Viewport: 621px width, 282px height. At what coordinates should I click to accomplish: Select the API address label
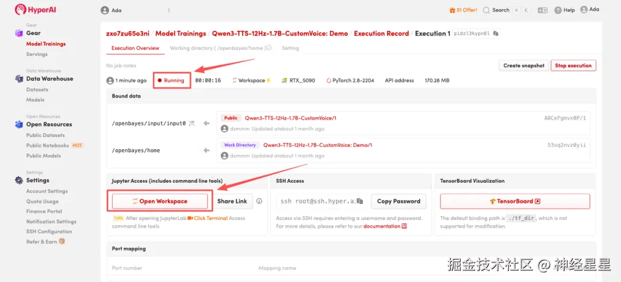tap(399, 80)
